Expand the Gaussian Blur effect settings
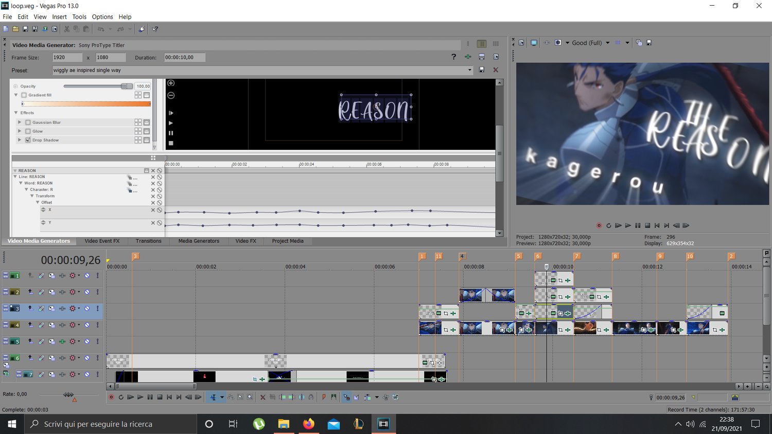This screenshot has height=434, width=772. tap(20, 122)
